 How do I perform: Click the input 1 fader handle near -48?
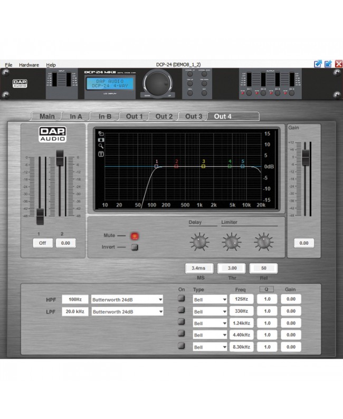tap(40, 216)
